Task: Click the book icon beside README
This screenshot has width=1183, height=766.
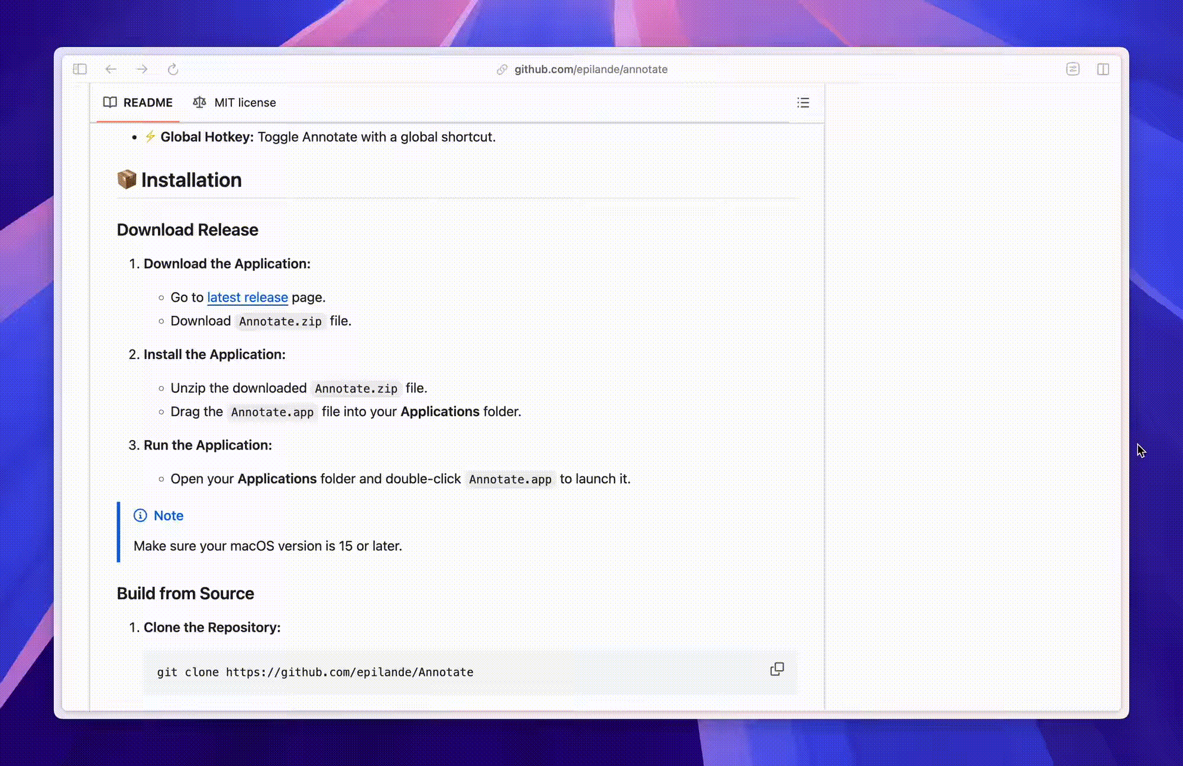Action: pyautogui.click(x=110, y=102)
